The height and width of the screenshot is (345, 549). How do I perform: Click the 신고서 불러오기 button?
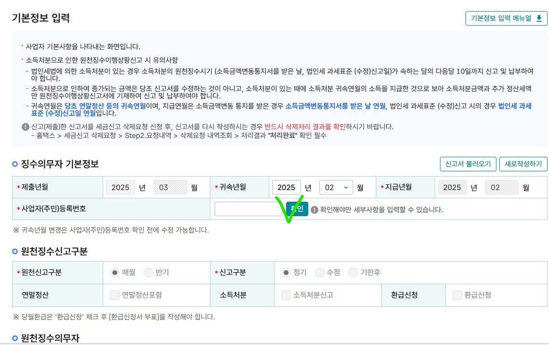pyautogui.click(x=467, y=164)
